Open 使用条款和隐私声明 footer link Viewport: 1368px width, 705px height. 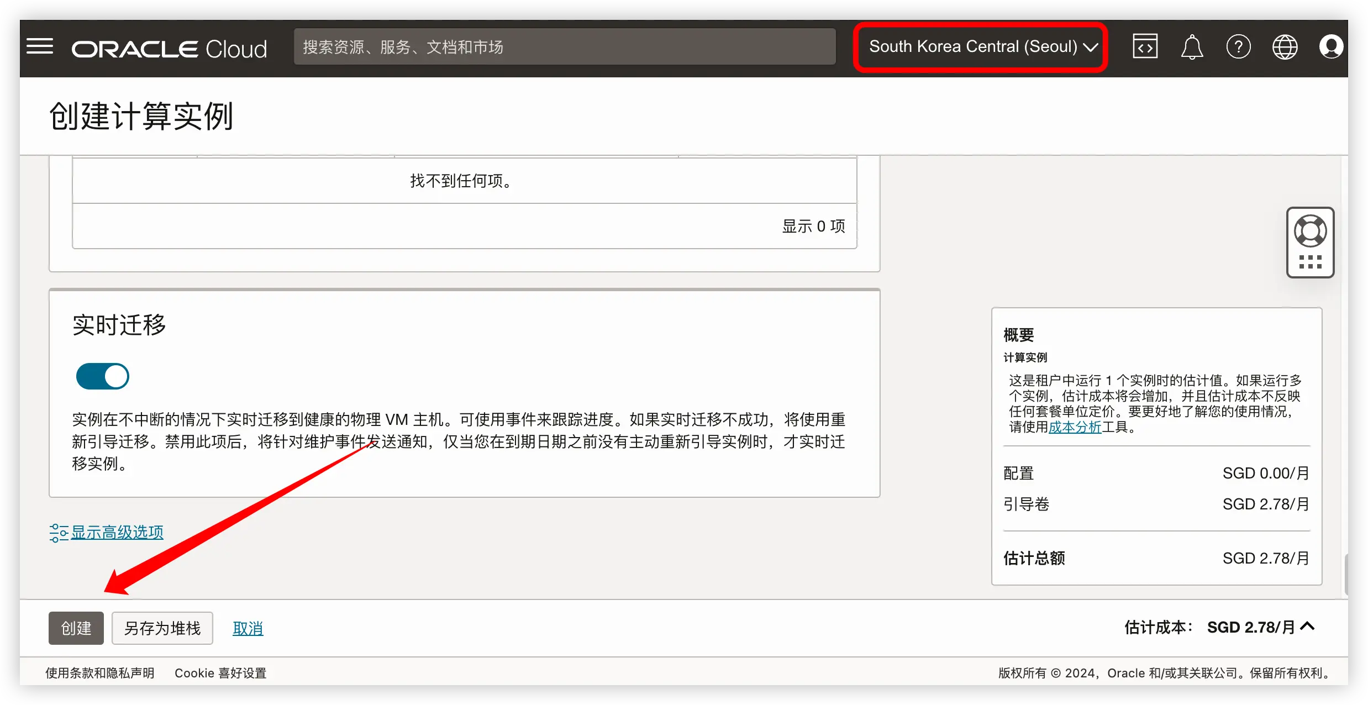tap(100, 673)
